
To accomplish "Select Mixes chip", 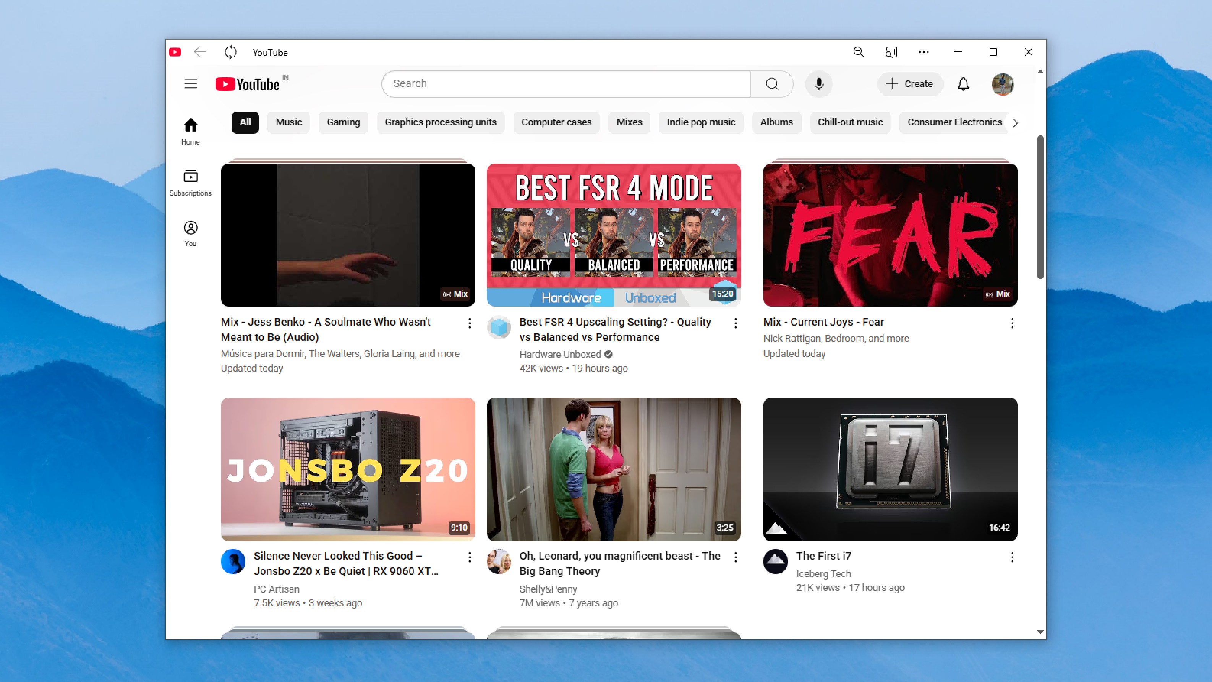I will click(x=630, y=122).
